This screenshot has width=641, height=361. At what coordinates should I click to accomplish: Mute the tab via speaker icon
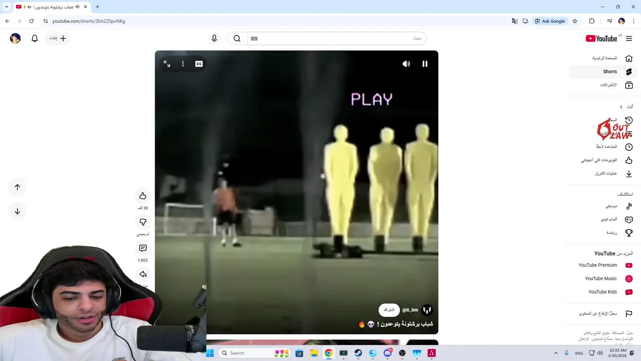point(77,7)
